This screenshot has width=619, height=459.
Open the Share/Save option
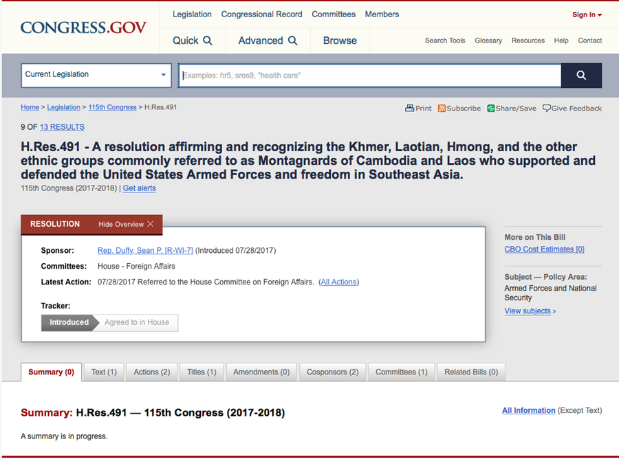click(511, 109)
